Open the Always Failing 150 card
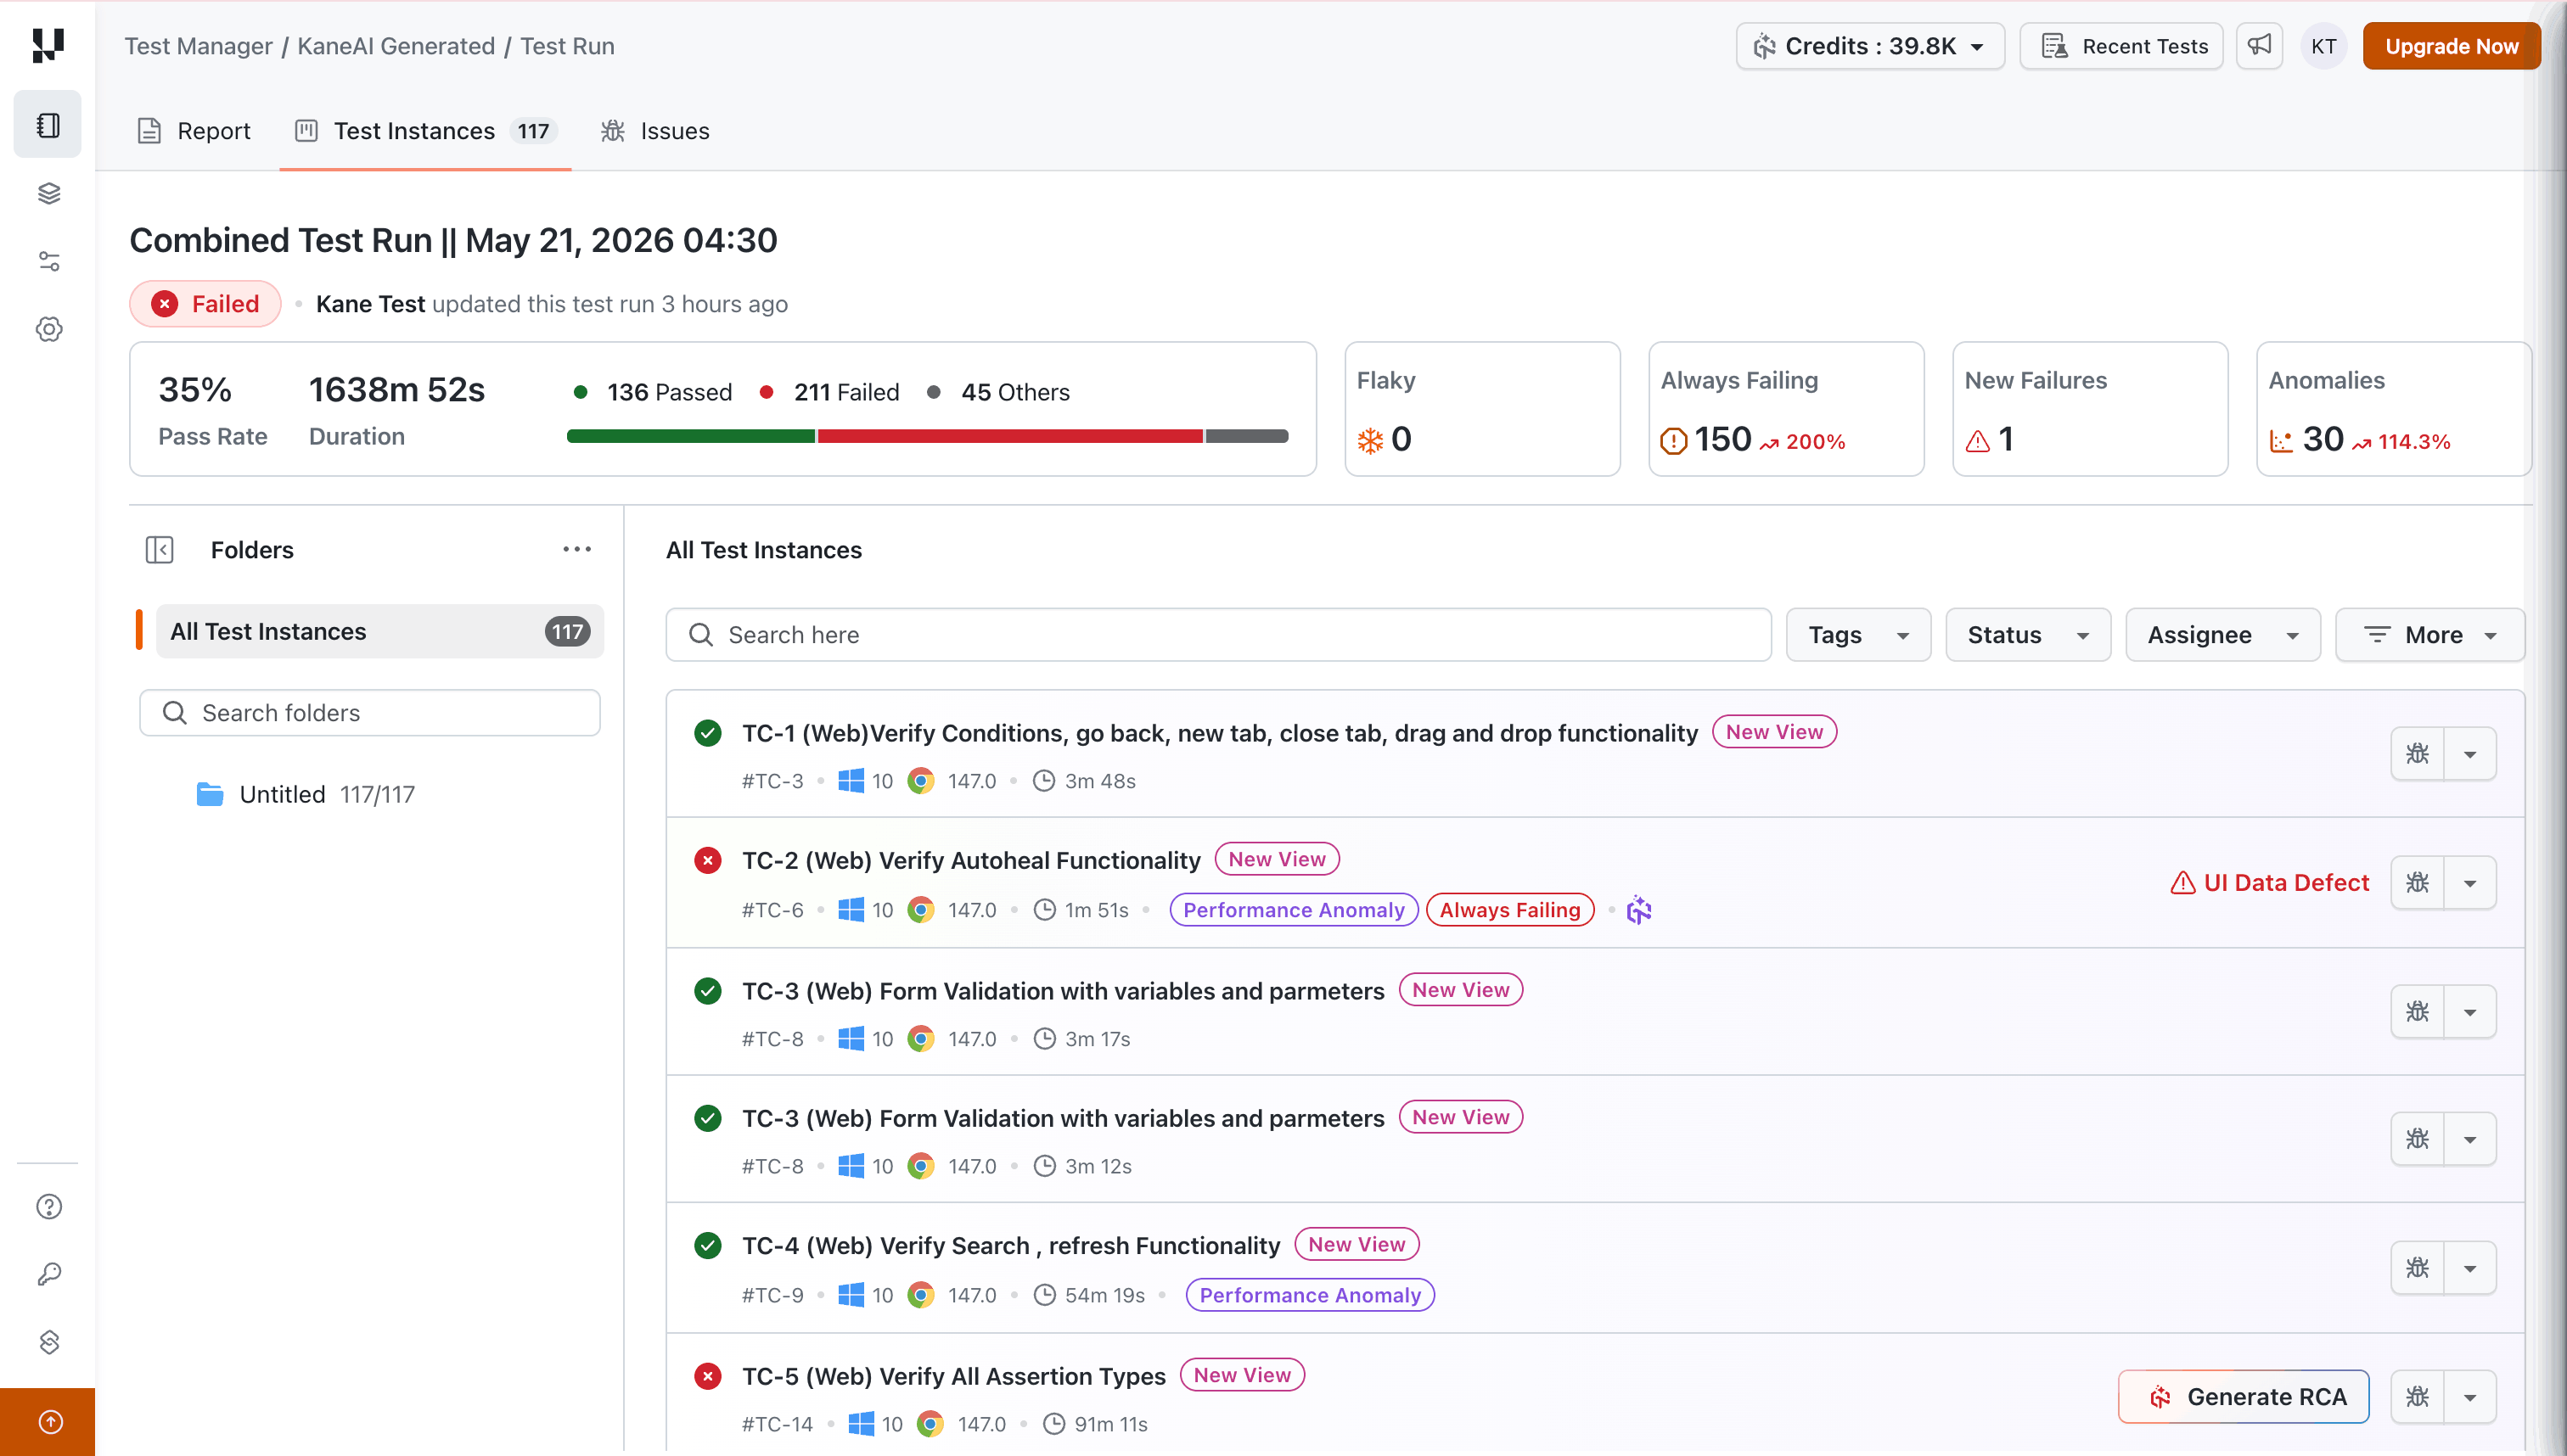 (x=1786, y=409)
